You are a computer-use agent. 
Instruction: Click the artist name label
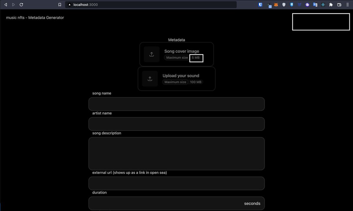[x=102, y=113]
